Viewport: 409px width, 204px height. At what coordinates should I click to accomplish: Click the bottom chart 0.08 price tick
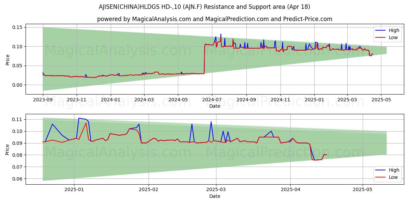click(17, 155)
